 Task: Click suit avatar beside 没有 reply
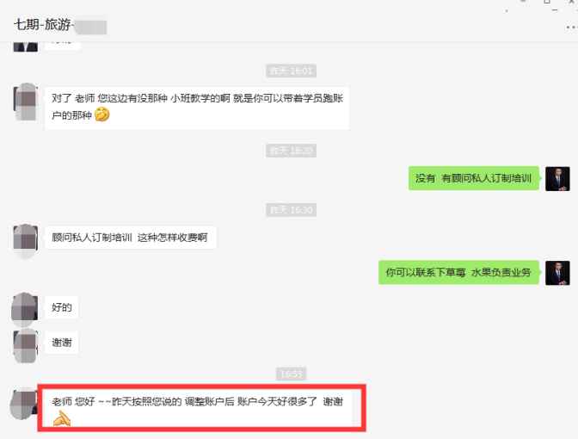[x=557, y=179]
